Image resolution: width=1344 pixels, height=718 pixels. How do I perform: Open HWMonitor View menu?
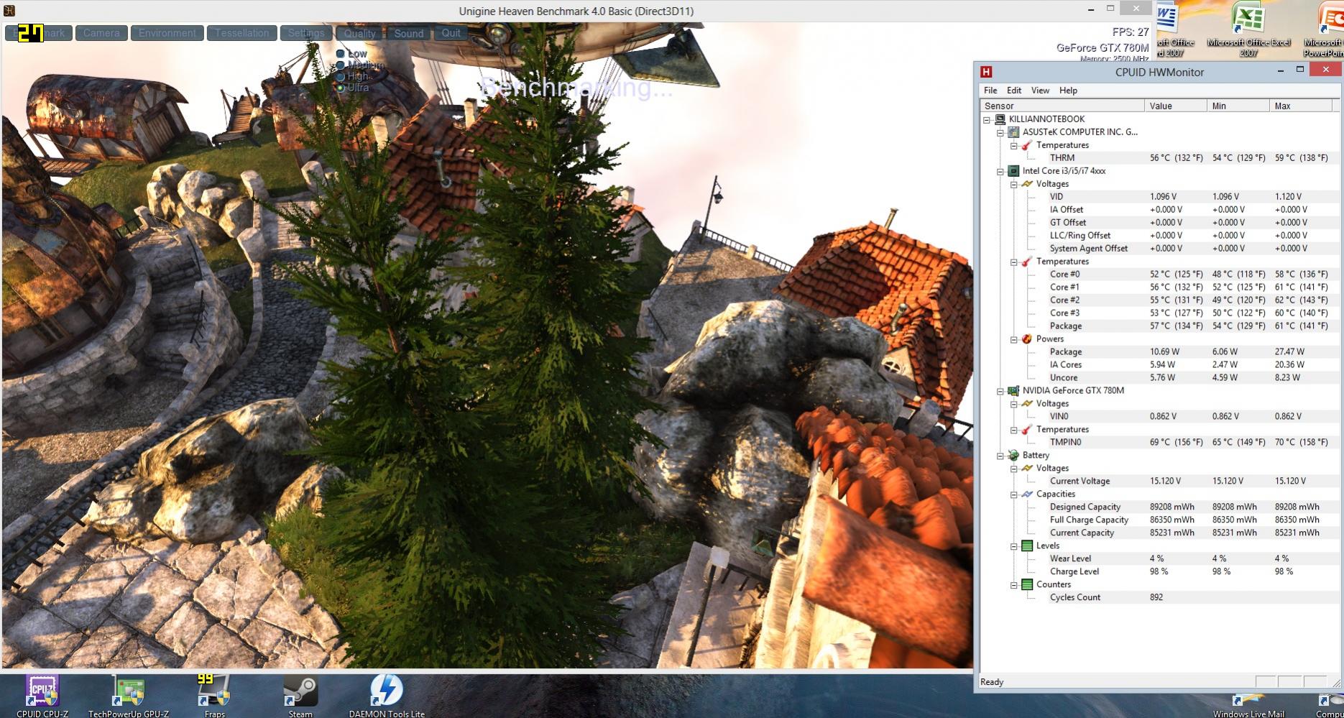pos(1040,91)
